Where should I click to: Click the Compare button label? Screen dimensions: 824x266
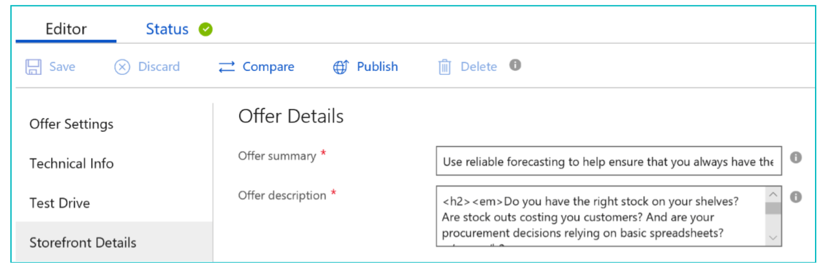click(x=269, y=66)
